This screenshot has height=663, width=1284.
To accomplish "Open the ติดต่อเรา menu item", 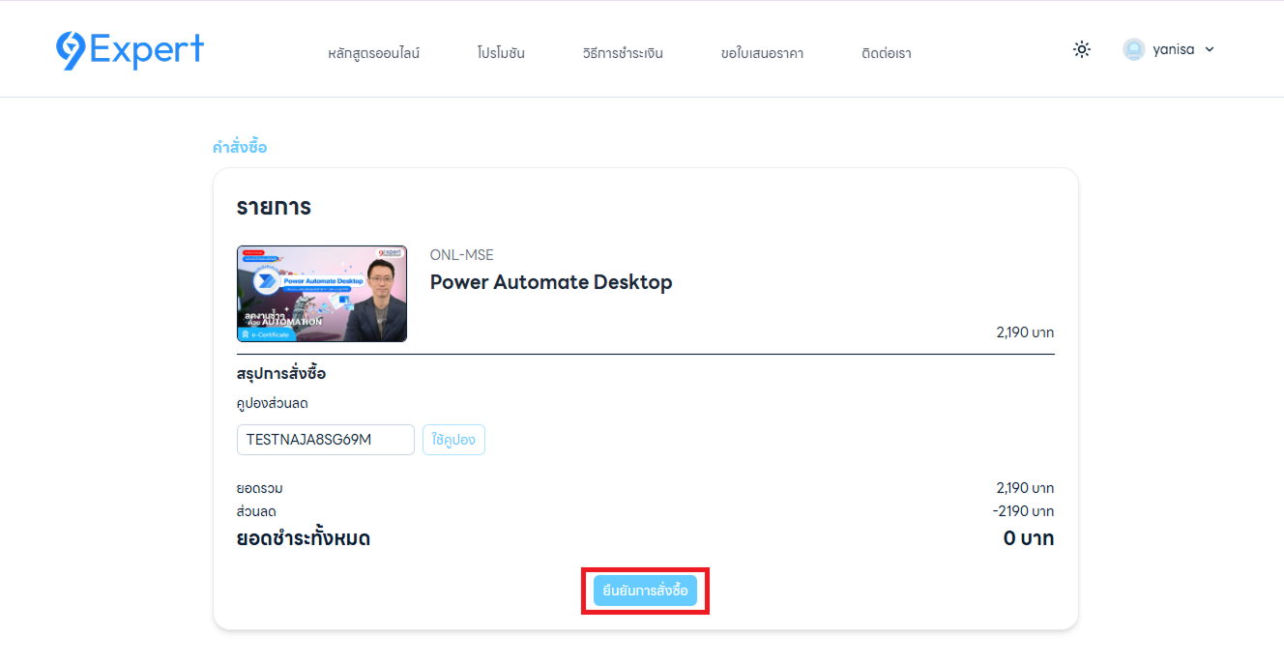I will [886, 53].
